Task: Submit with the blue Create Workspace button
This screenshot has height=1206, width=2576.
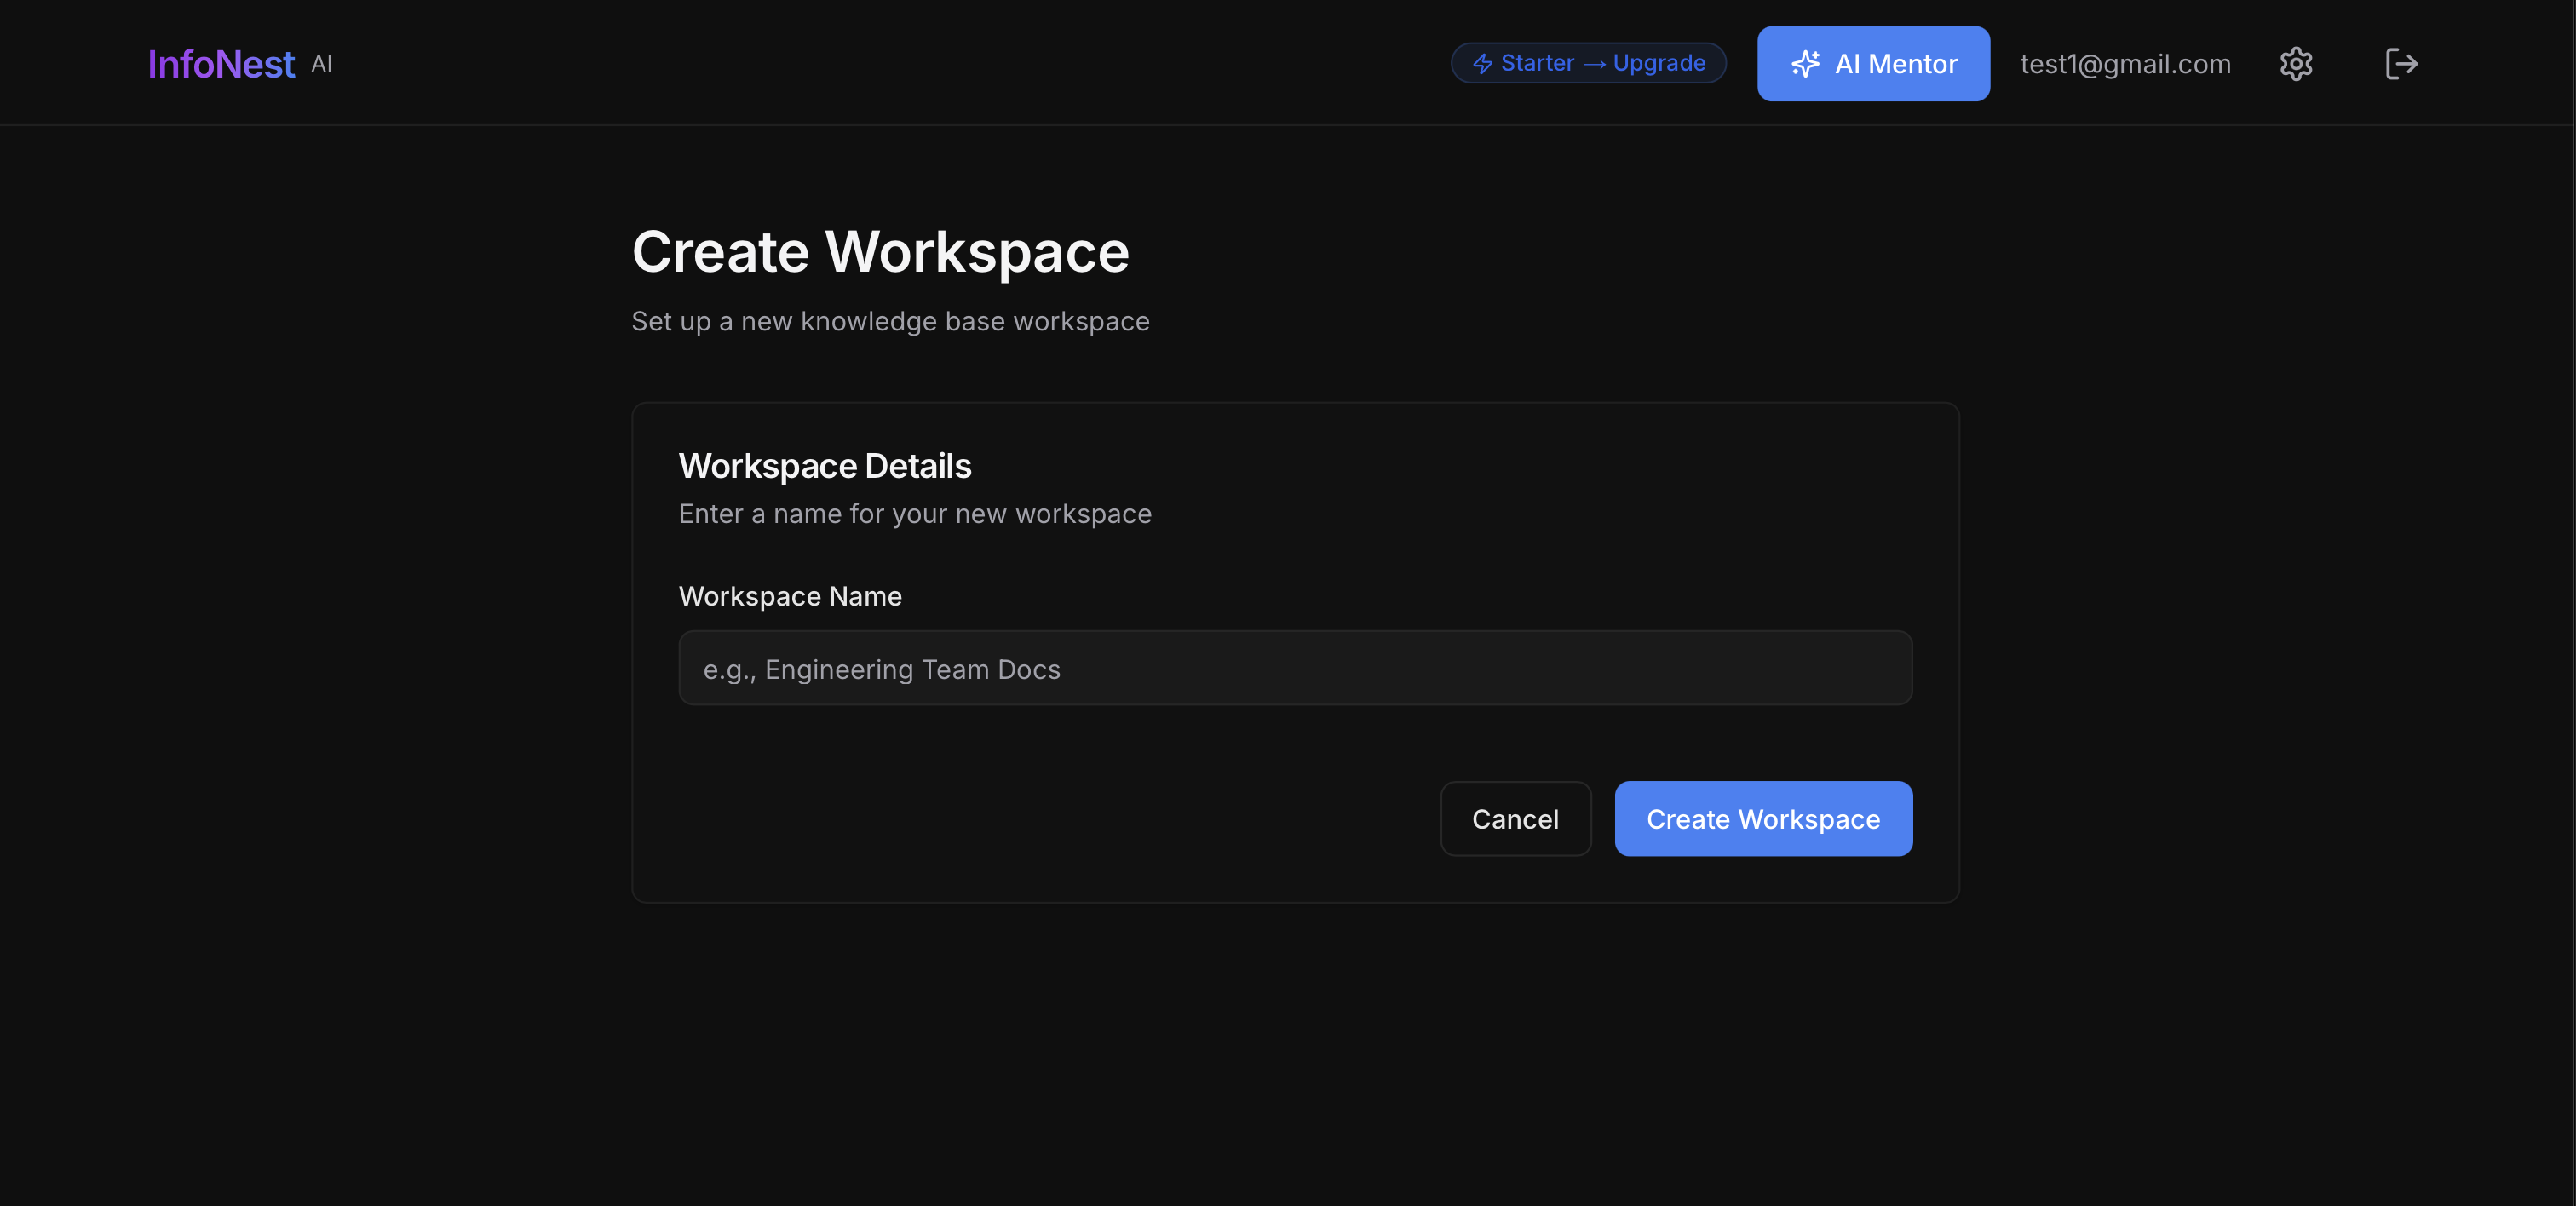Action: tap(1763, 819)
